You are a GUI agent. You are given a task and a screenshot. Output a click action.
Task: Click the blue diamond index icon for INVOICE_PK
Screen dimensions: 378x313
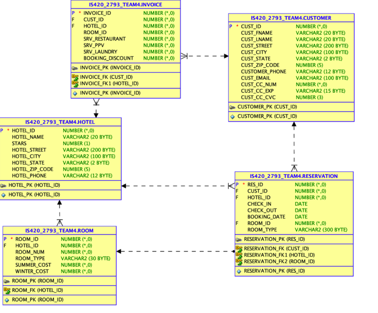click(x=75, y=93)
